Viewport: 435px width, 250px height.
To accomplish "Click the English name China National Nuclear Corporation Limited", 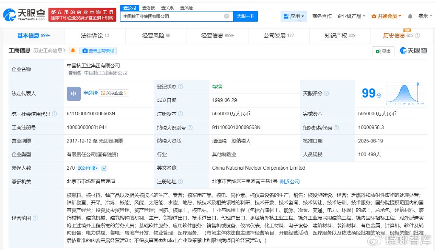I will click(259, 168).
